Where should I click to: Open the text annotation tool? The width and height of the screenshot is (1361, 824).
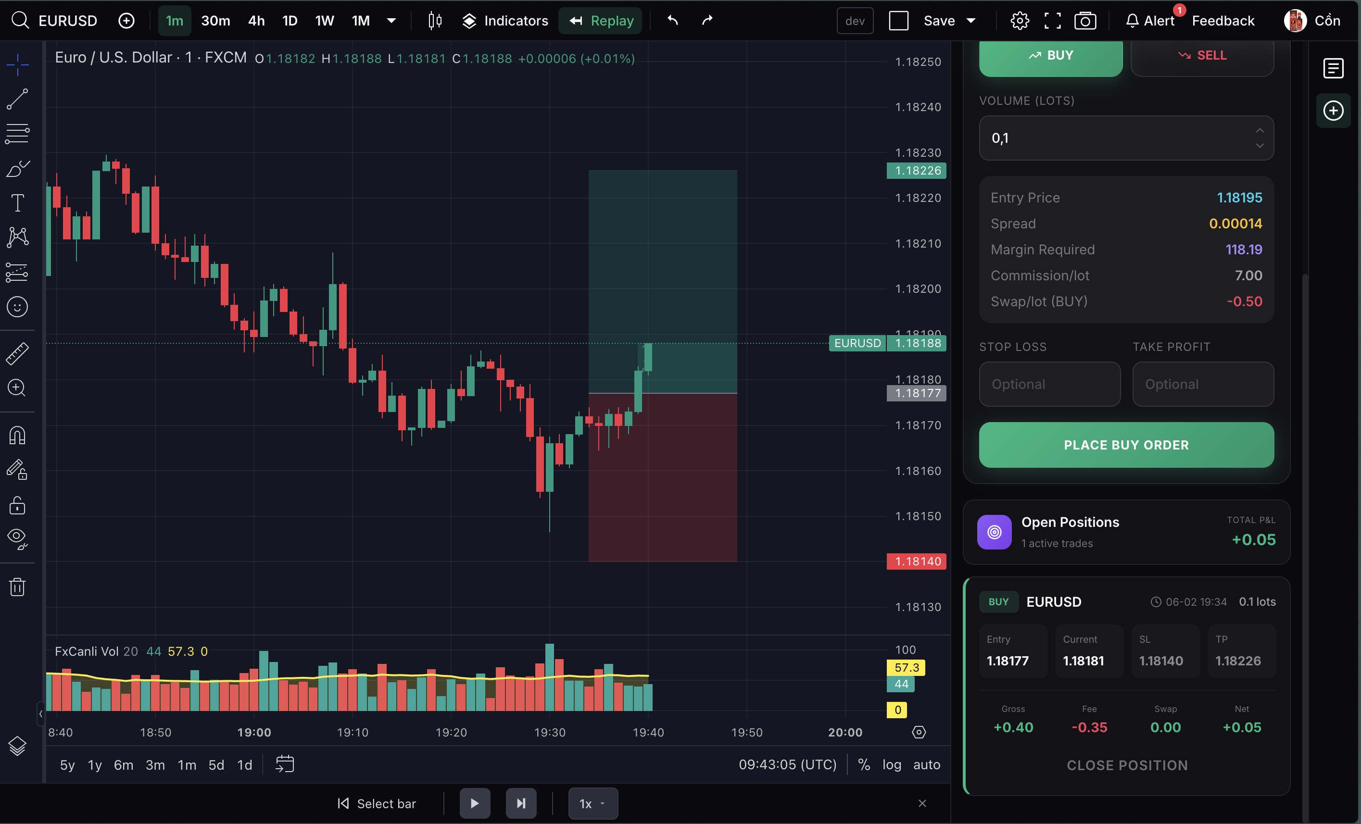click(17, 203)
